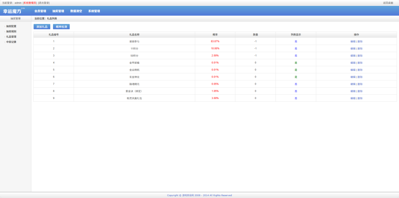
Task: Click the 11积分 gift name
Action: coord(134,49)
